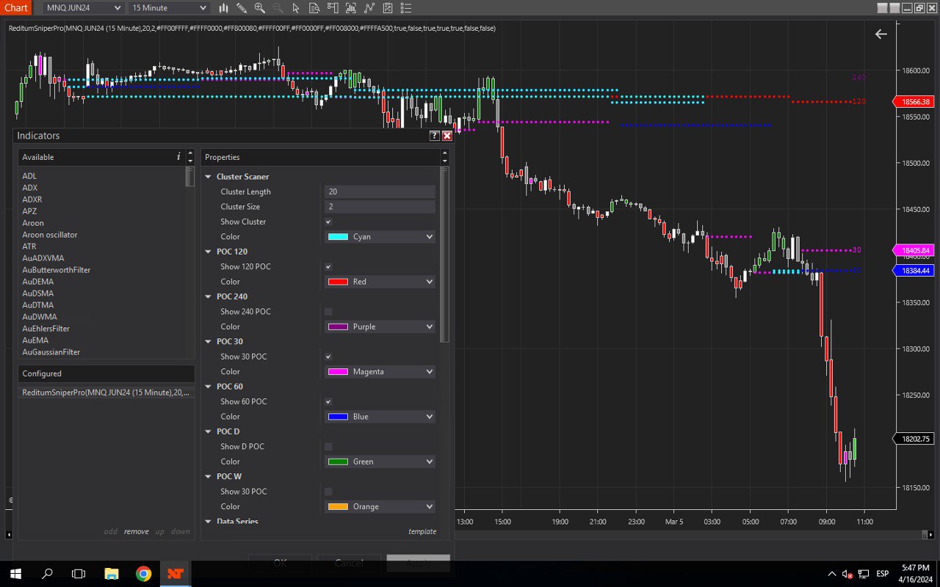The image size is (940, 587).
Task: Open help in Indicators dialog
Action: point(434,136)
